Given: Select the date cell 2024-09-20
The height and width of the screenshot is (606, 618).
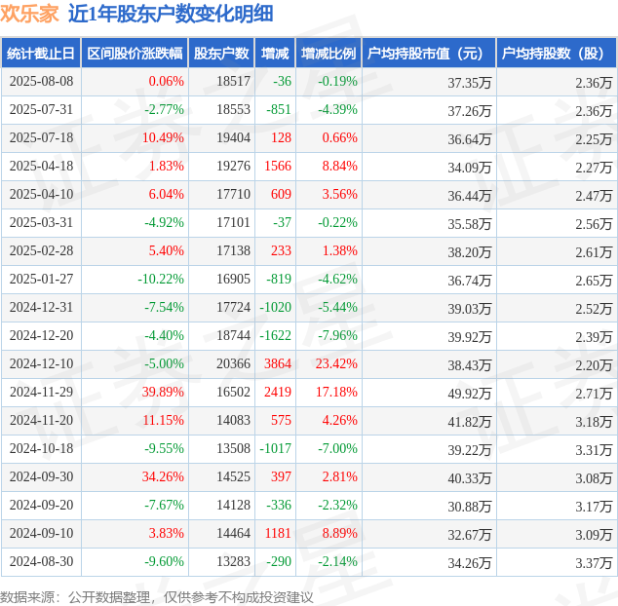Looking at the screenshot, I should click(x=41, y=505).
